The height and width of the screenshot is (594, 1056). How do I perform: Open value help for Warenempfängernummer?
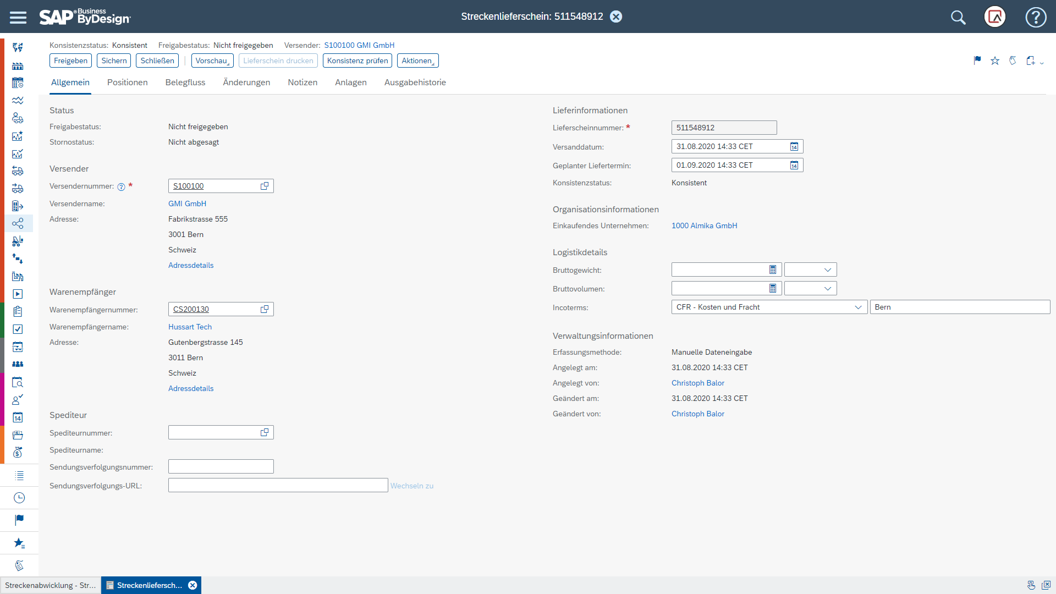click(x=265, y=309)
